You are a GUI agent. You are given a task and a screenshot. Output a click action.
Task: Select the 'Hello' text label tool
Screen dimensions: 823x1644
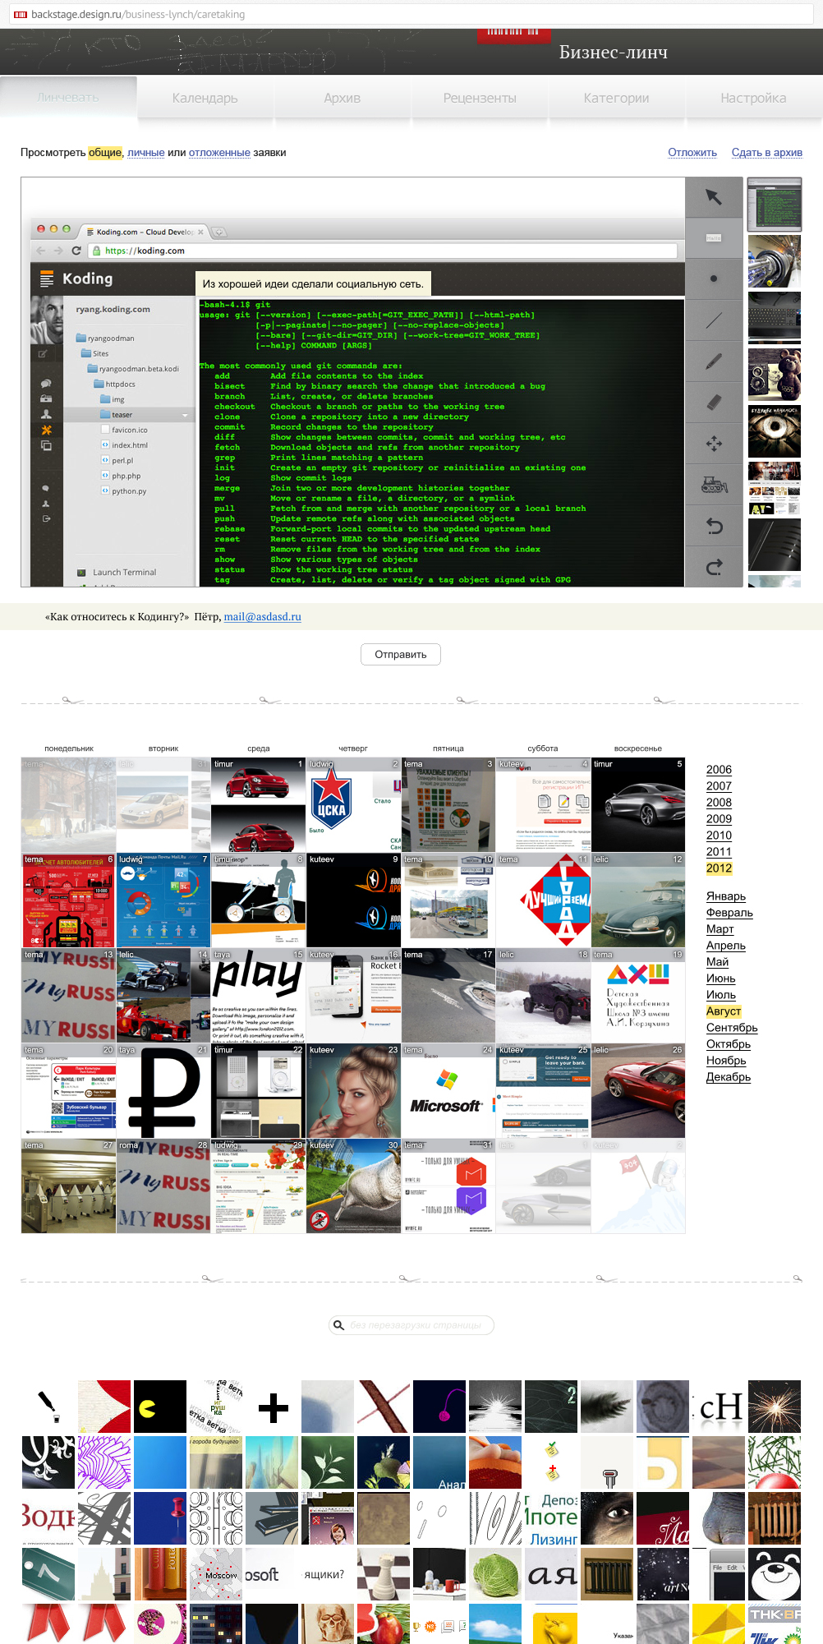pos(714,238)
